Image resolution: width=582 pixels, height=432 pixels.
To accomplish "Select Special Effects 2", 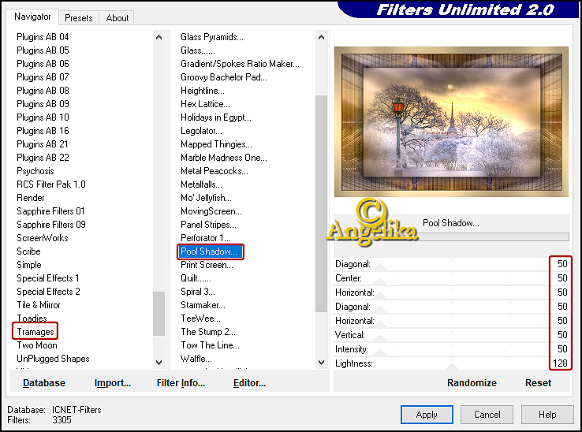I will 48,292.
